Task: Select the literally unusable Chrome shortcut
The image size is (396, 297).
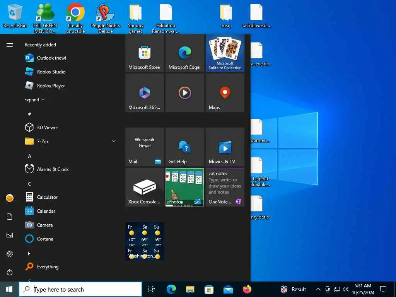Action: pos(75,18)
